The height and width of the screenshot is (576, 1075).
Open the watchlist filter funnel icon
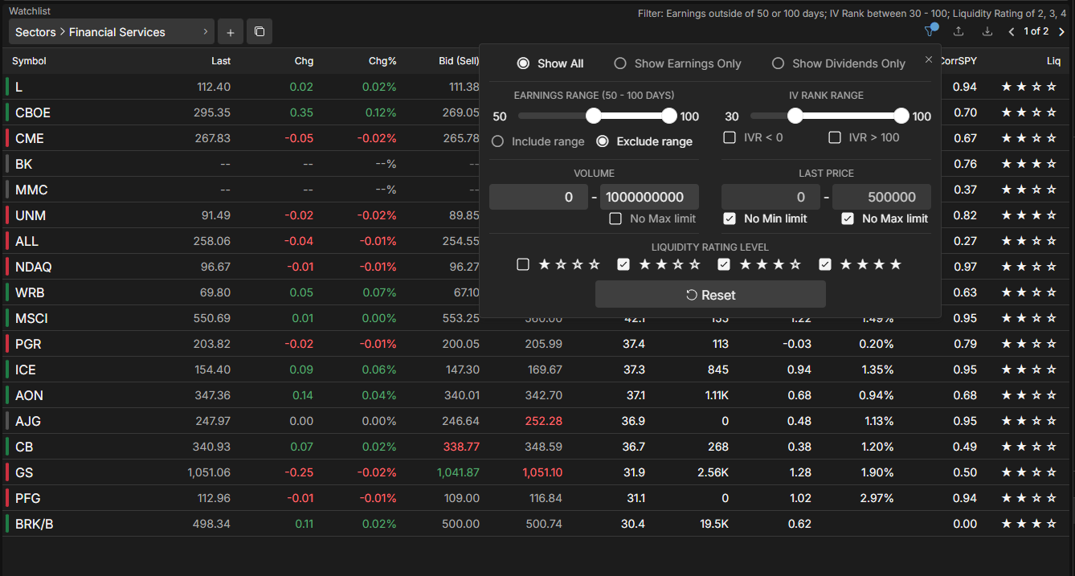point(930,31)
